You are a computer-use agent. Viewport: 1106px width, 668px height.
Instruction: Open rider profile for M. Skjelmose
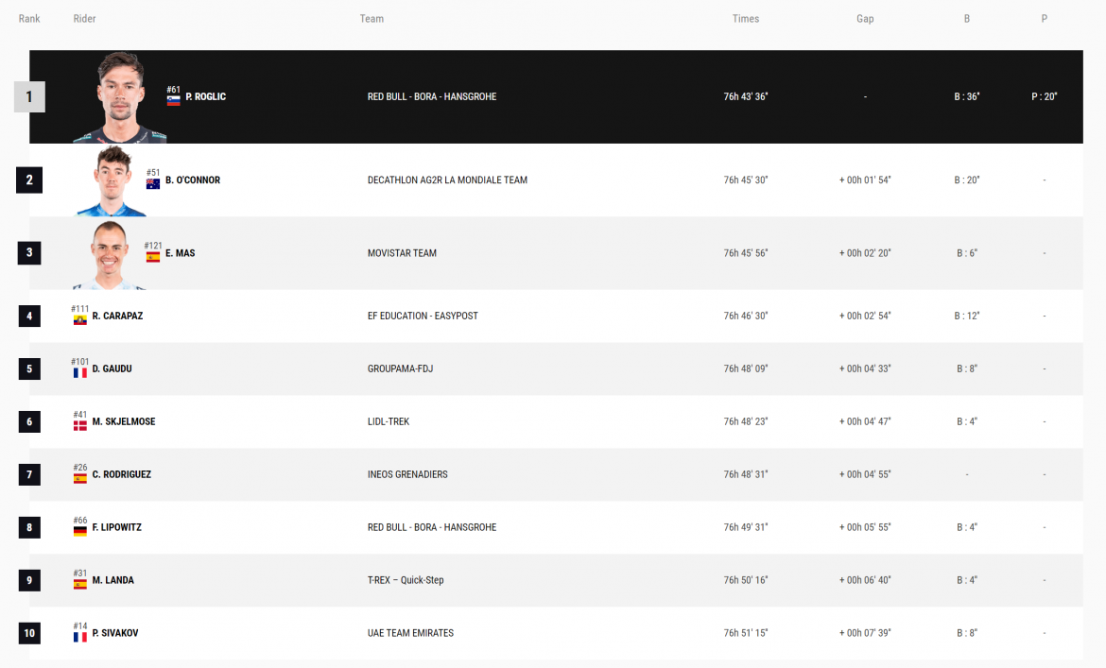(124, 421)
